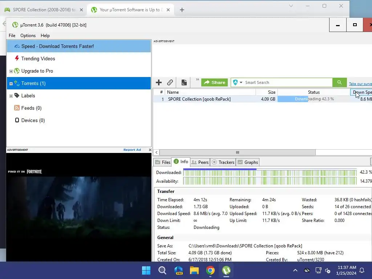
Task: Switch to the Graphs tab
Action: (248, 162)
